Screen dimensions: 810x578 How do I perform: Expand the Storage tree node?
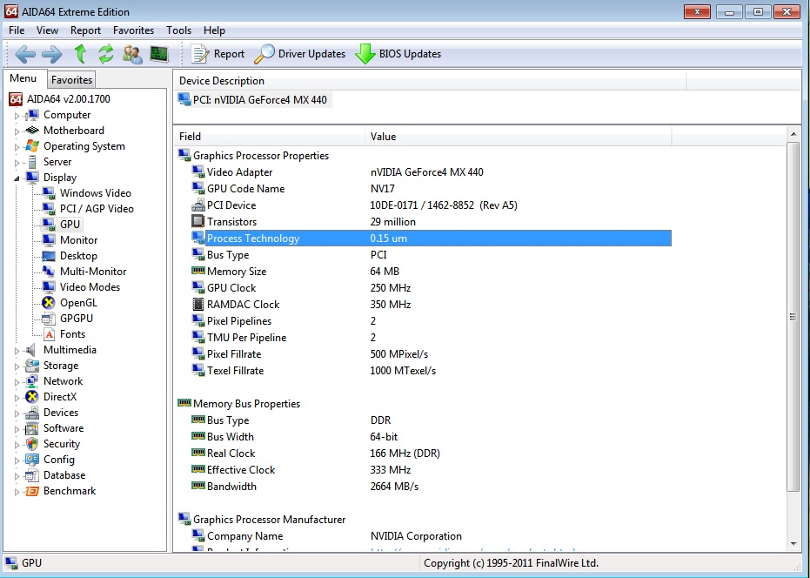click(x=17, y=366)
